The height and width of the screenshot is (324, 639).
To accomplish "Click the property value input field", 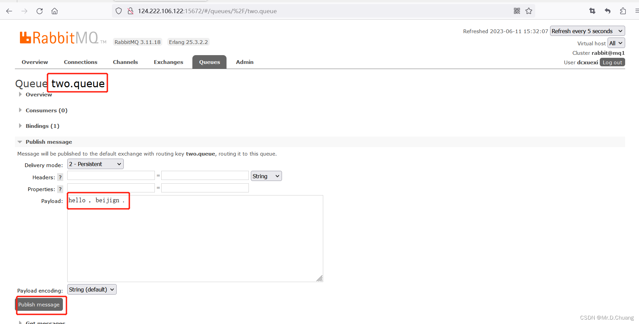I will pyautogui.click(x=205, y=188).
